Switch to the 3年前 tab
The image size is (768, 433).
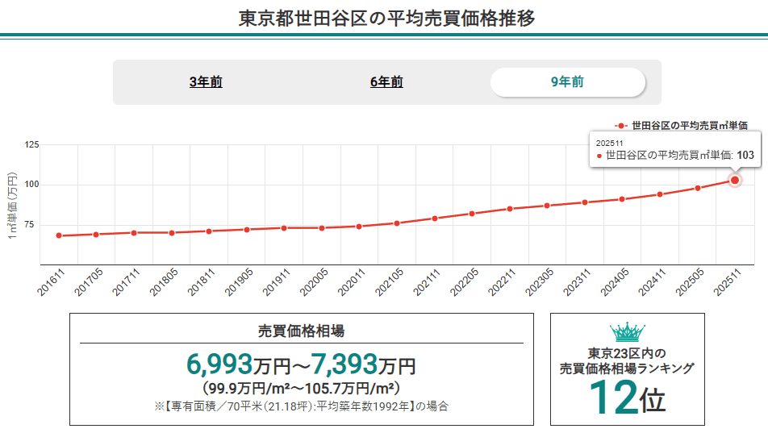coord(206,82)
